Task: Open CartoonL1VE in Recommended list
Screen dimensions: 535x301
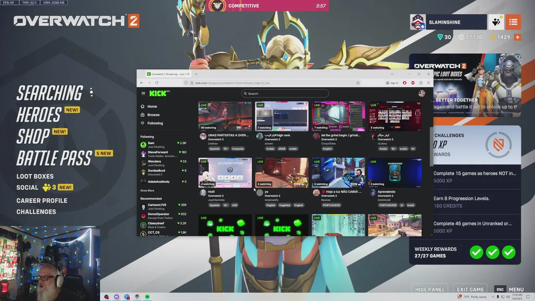Action: point(163,207)
